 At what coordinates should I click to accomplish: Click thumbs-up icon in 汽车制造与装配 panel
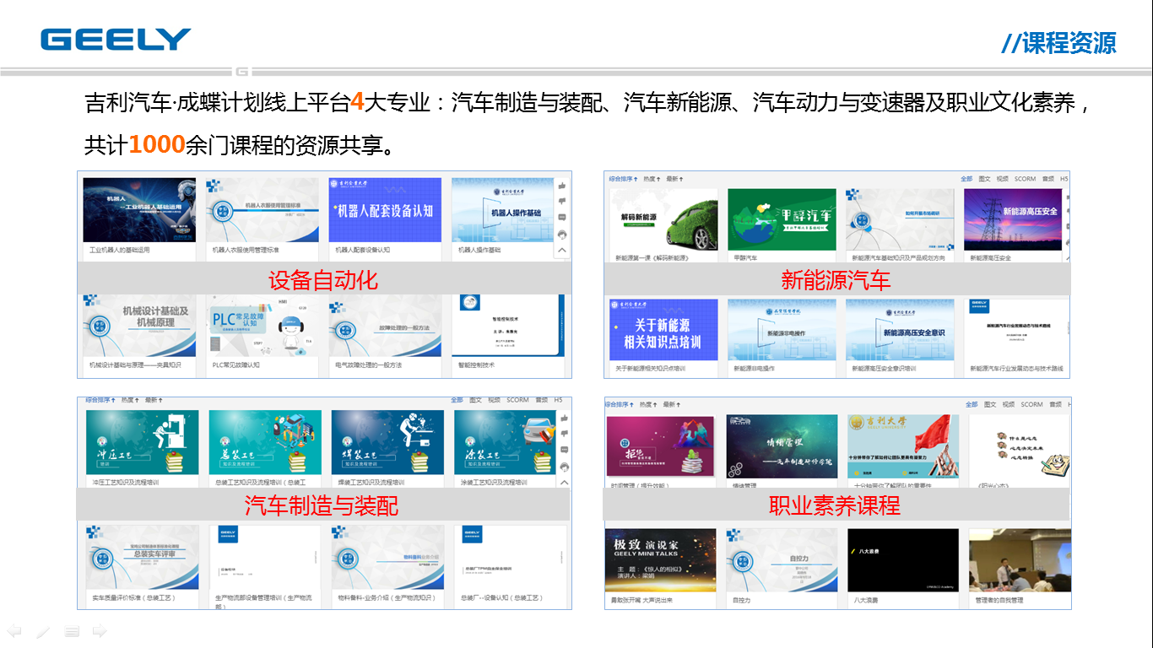[564, 418]
